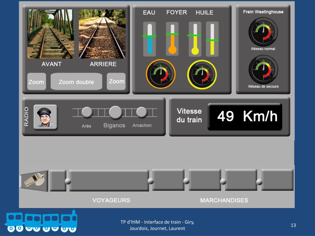The width and height of the screenshot is (315, 236).
Task: Select the long VOYAGEURS passenger car
Action: [x=109, y=180]
